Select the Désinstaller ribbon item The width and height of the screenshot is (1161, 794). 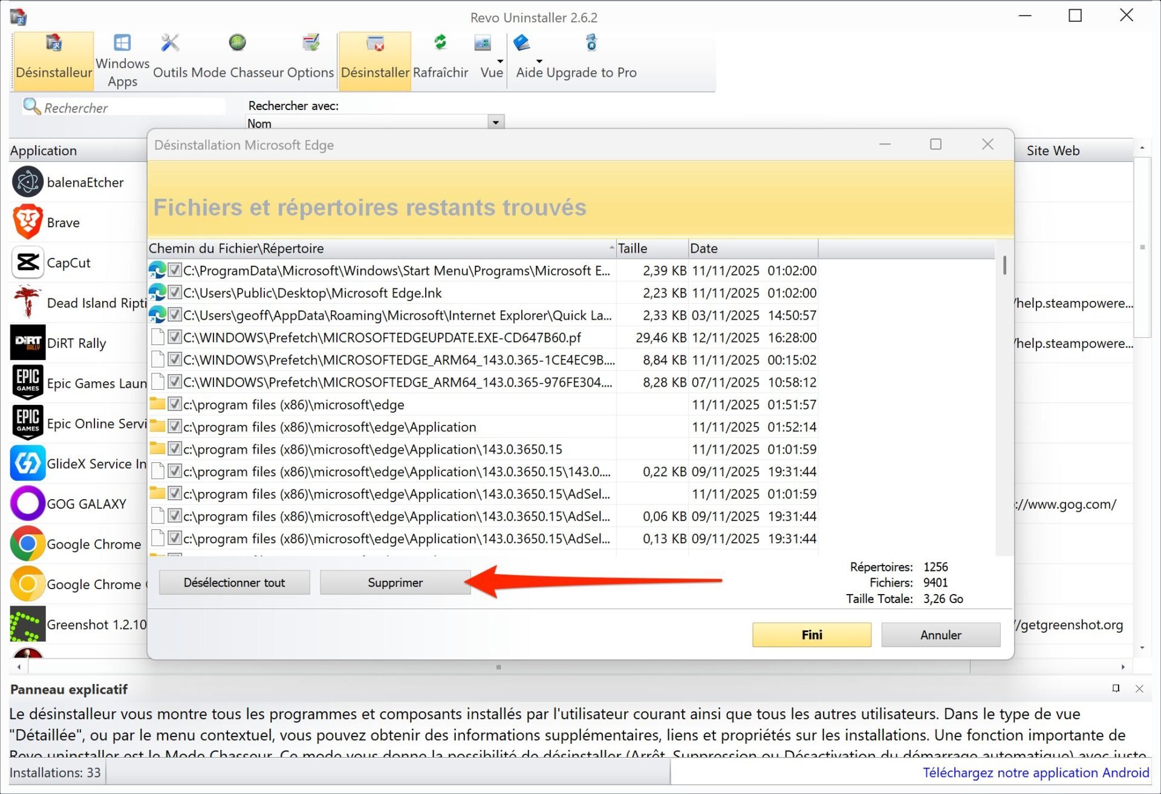[374, 57]
